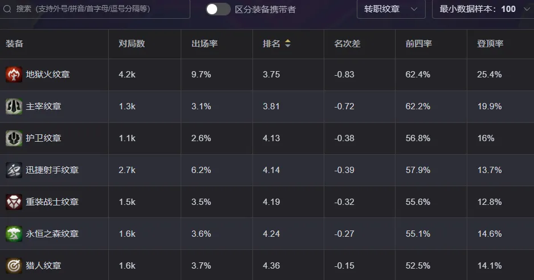Click the 名次差 column header
Viewport: 534px width, 280px height.
pyautogui.click(x=347, y=44)
